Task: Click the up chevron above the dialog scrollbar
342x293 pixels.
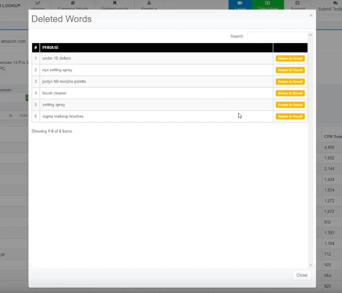Action: point(310,35)
